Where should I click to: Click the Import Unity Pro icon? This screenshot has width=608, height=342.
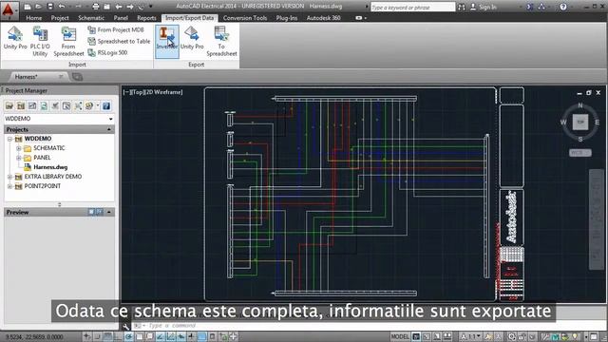click(x=15, y=38)
